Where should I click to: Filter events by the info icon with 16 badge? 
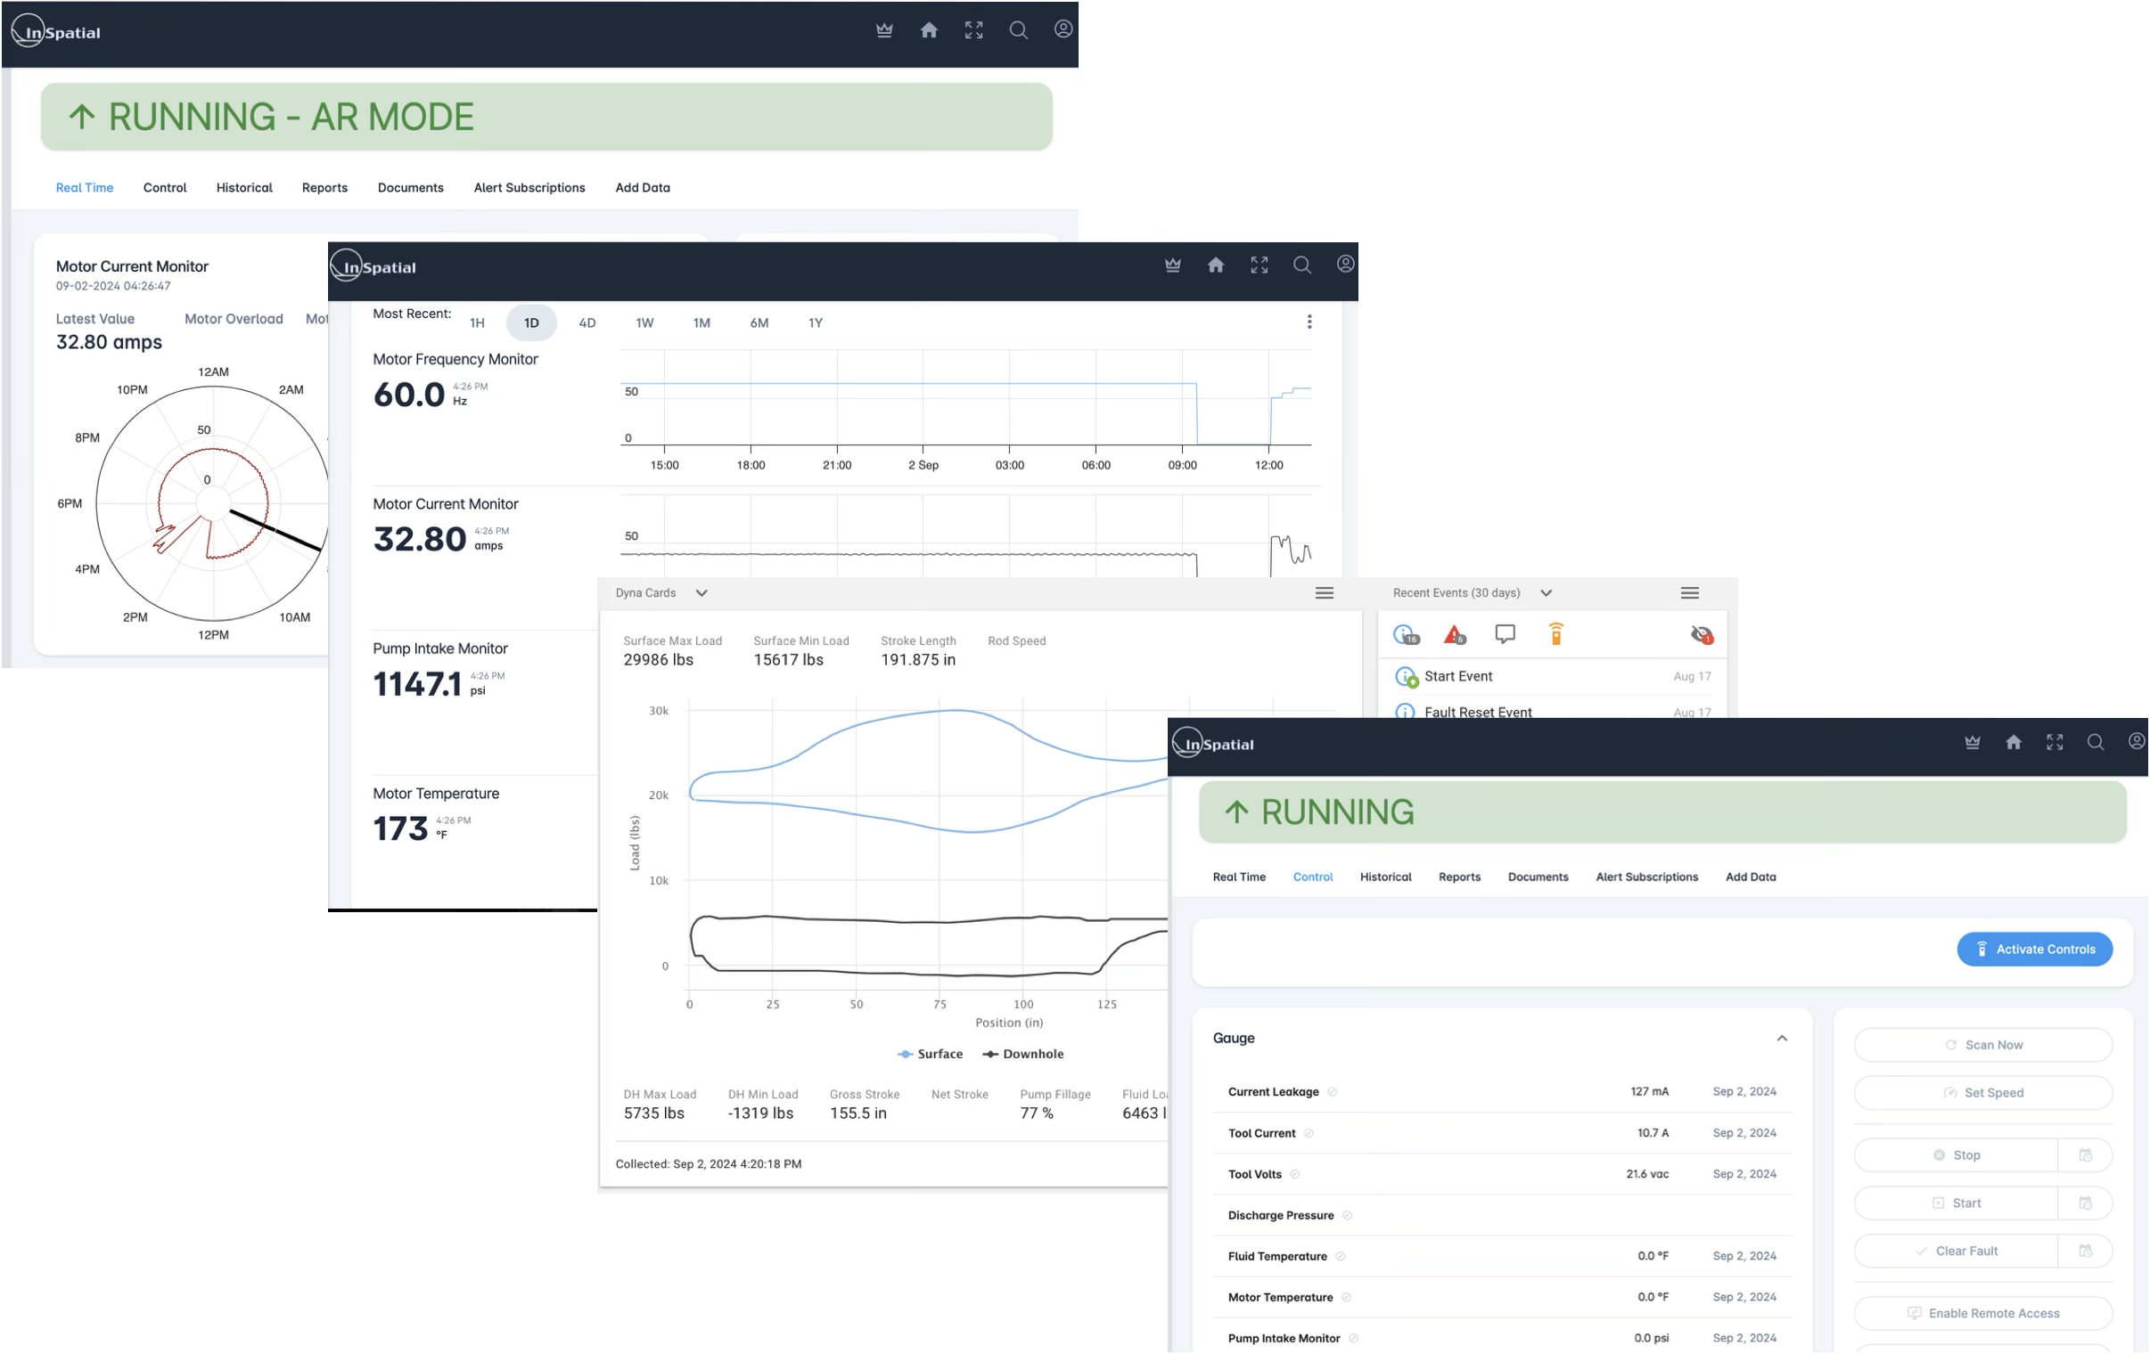pos(1404,633)
